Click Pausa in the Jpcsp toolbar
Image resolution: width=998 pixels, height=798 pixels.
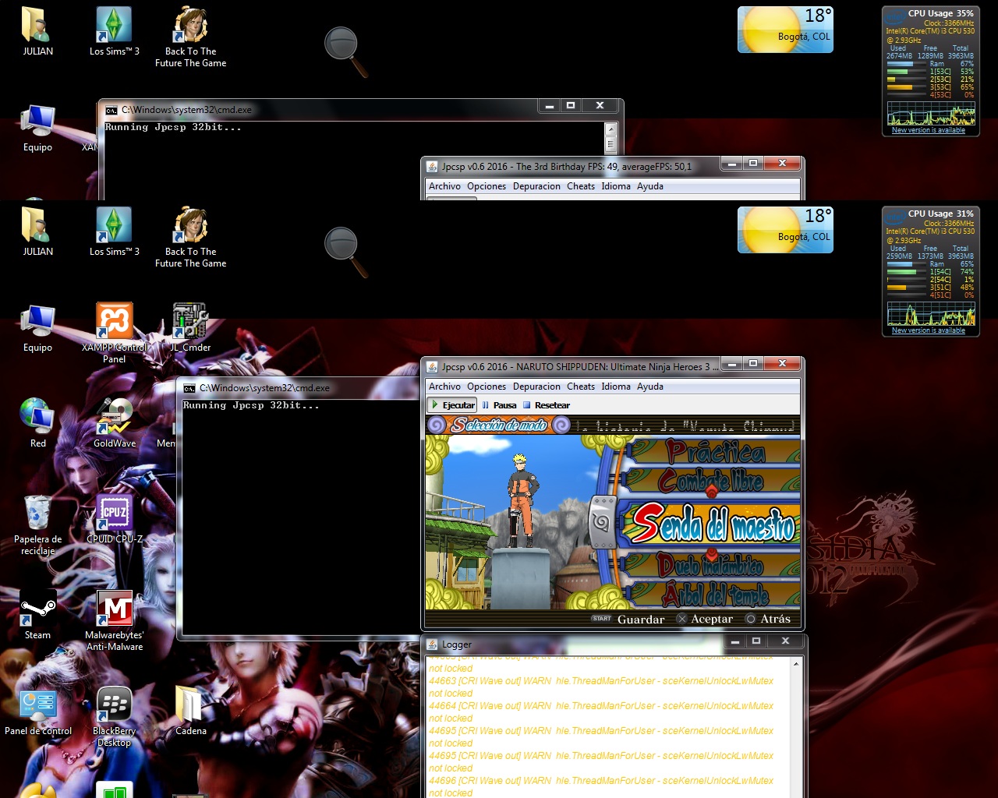(499, 405)
